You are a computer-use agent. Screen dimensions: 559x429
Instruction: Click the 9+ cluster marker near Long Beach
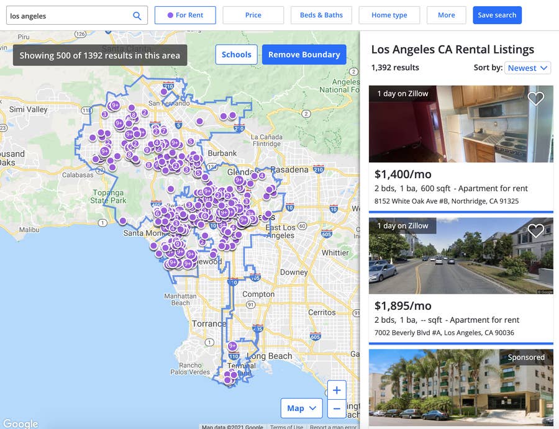(232, 346)
